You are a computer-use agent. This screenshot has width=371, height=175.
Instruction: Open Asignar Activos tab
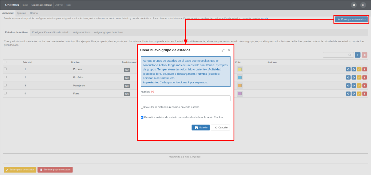[x=82, y=32]
